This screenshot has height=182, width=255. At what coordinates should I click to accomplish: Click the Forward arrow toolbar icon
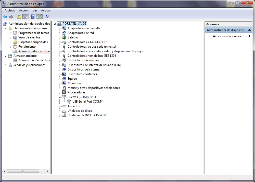(x=11, y=17)
